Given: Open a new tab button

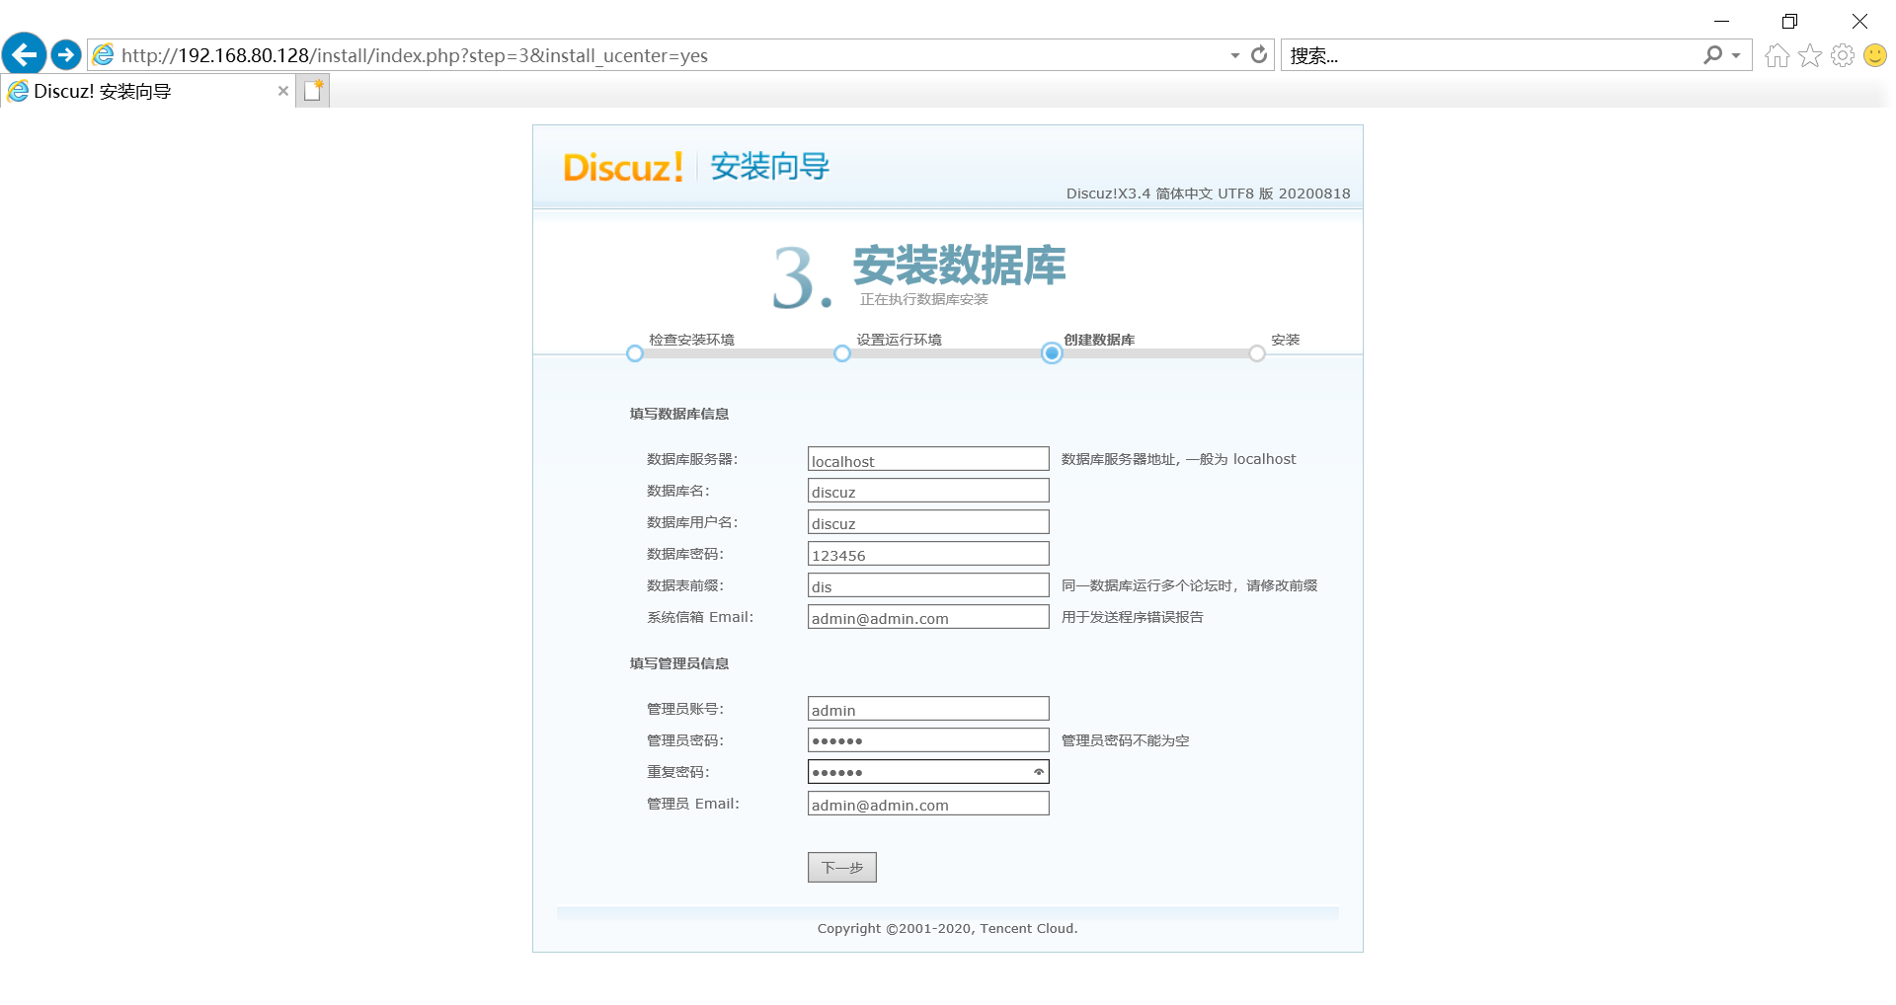Looking at the screenshot, I should click(x=313, y=91).
